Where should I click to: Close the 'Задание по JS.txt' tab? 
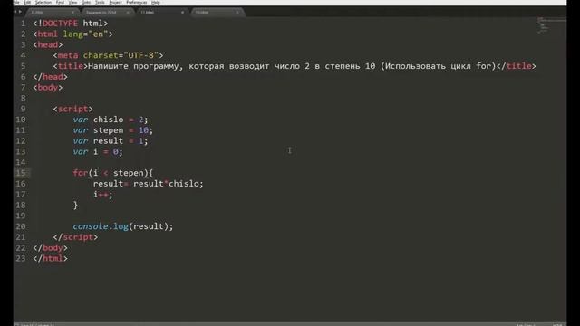pos(128,12)
